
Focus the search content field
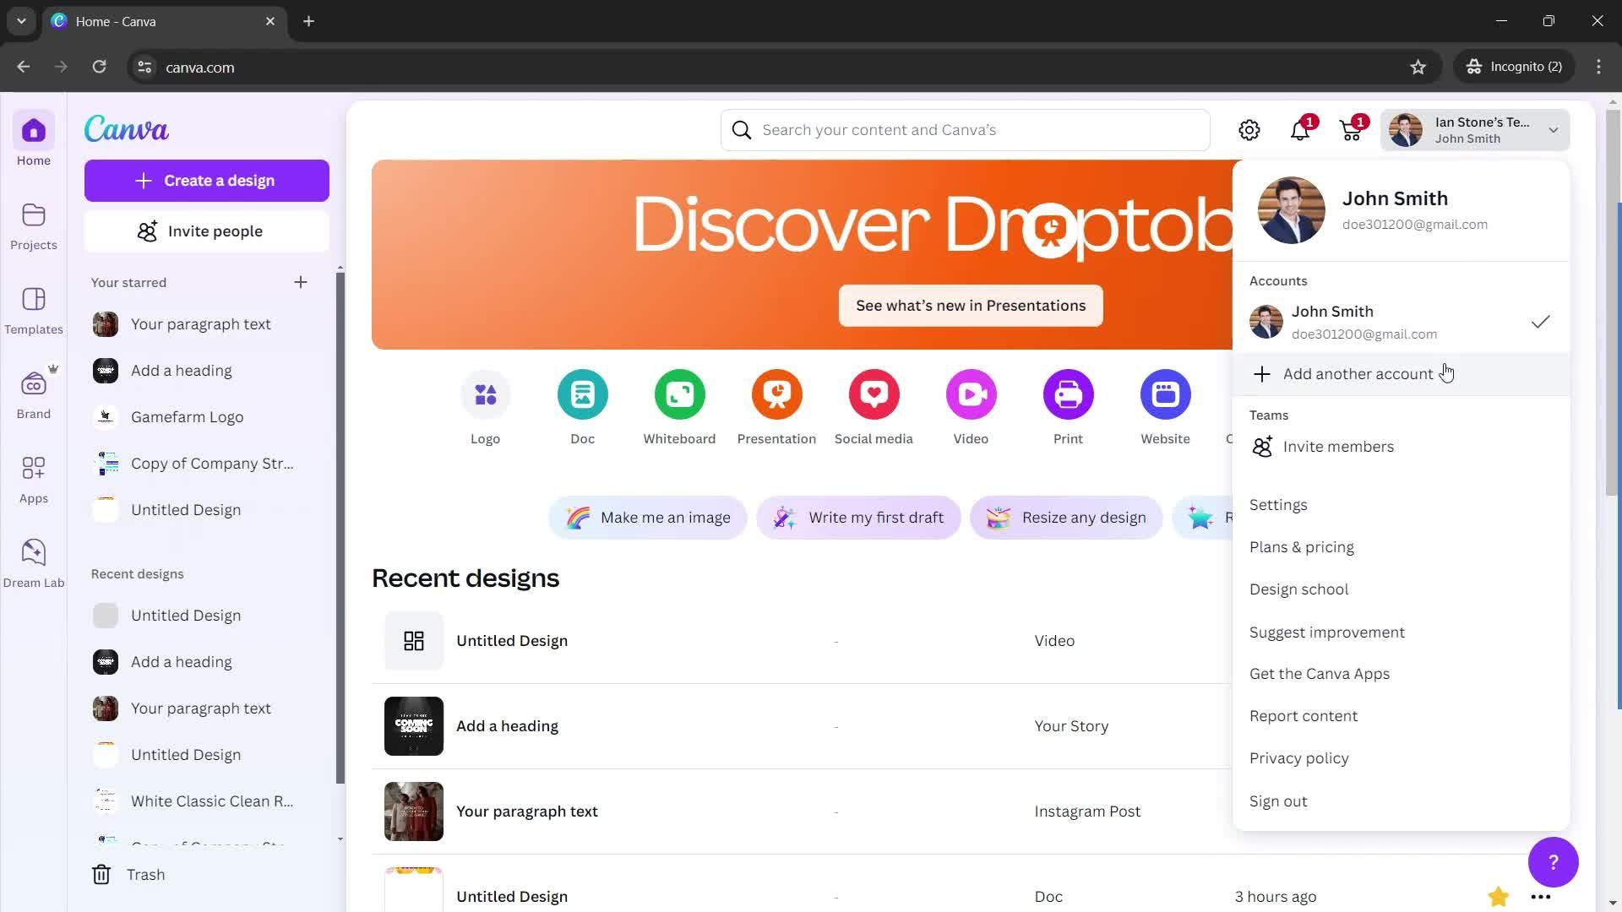(x=966, y=130)
